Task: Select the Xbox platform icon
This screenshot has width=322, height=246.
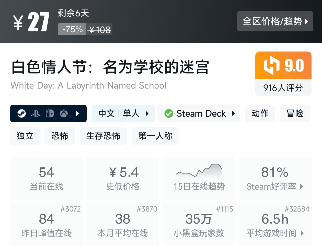Action: click(x=64, y=113)
